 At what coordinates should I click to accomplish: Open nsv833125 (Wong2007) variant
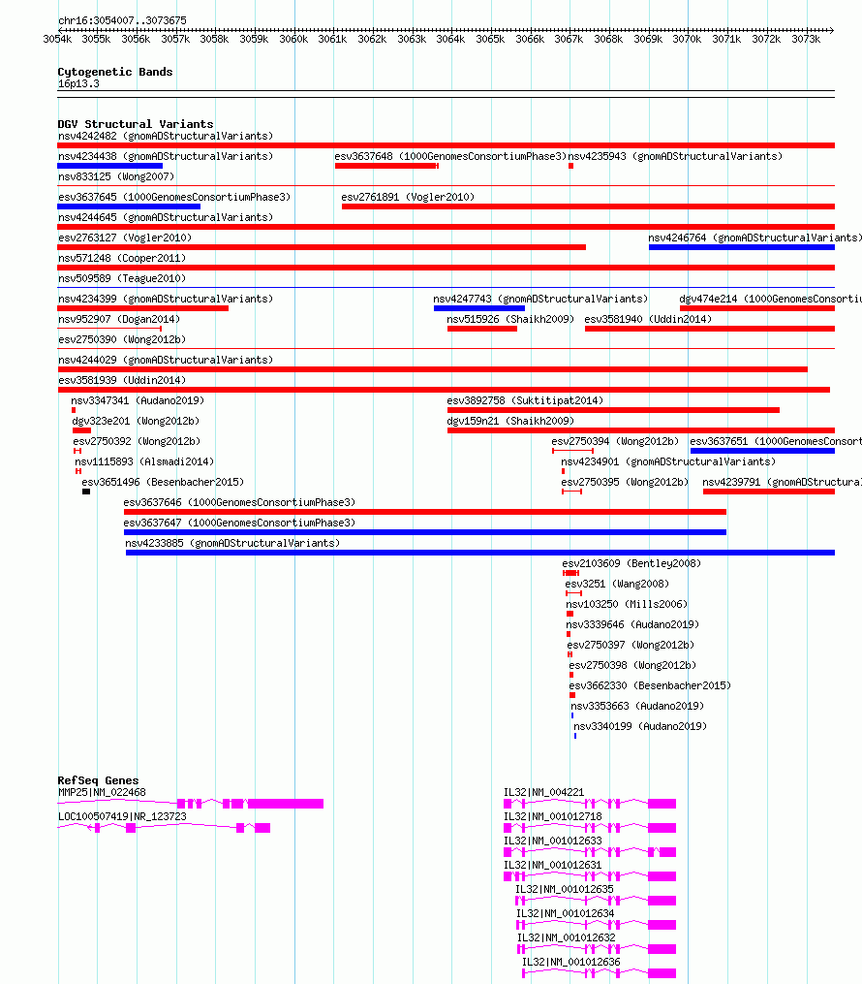point(116,177)
